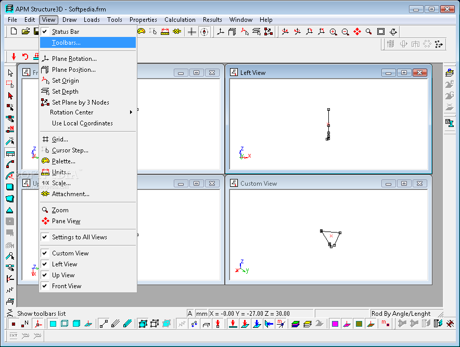460x347 pixels.
Task: Choose Pane View menu entry
Action: coord(88,221)
